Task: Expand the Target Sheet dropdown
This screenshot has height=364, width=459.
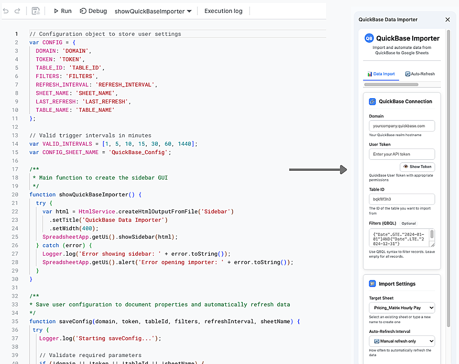Action: pos(402,308)
